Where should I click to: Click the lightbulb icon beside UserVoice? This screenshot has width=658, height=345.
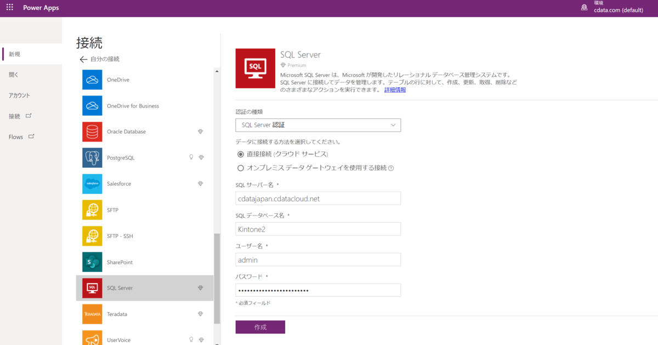pyautogui.click(x=191, y=340)
